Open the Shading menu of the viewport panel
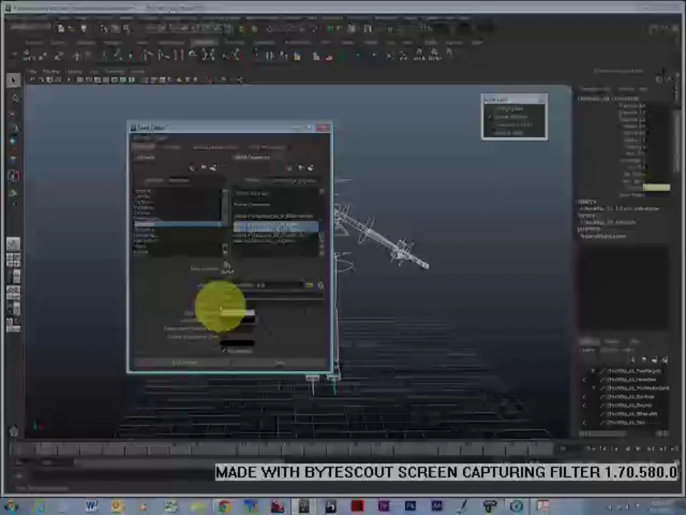Image resolution: width=686 pixels, height=515 pixels. tap(51, 71)
